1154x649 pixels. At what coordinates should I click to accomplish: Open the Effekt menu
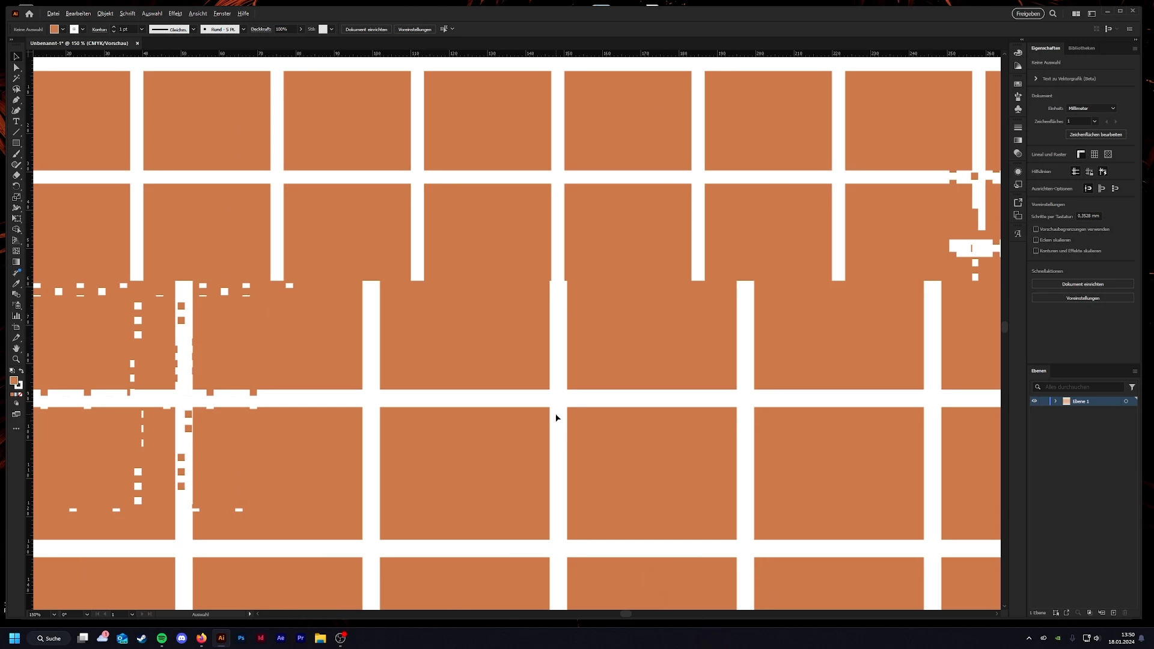point(175,13)
